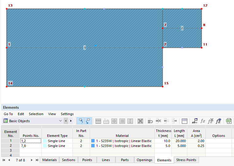This screenshot has height=166, width=234.
Task: Toggle the second selection-sync arrow icon
Action: coord(88,121)
